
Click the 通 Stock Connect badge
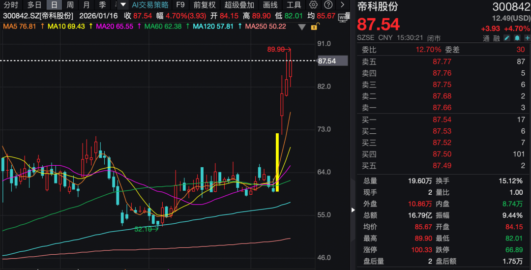486,38
